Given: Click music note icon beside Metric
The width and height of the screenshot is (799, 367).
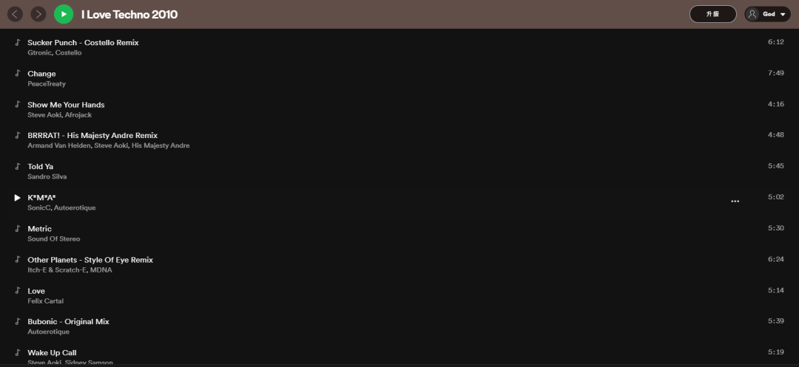Looking at the screenshot, I should 17,228.
